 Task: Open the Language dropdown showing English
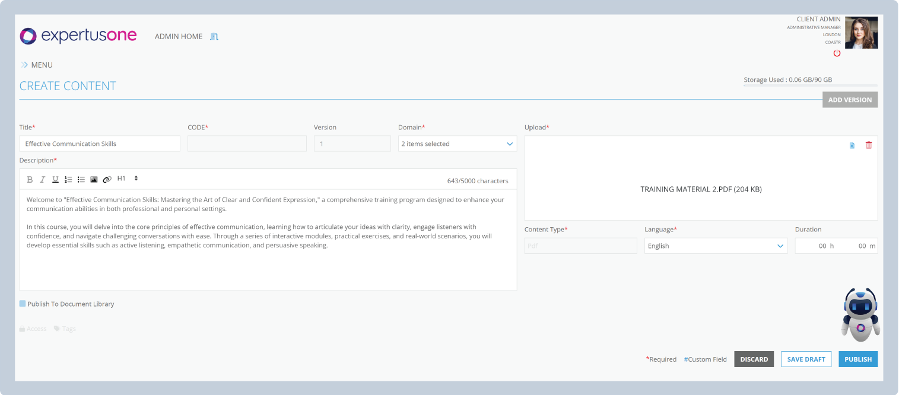pyautogui.click(x=715, y=246)
